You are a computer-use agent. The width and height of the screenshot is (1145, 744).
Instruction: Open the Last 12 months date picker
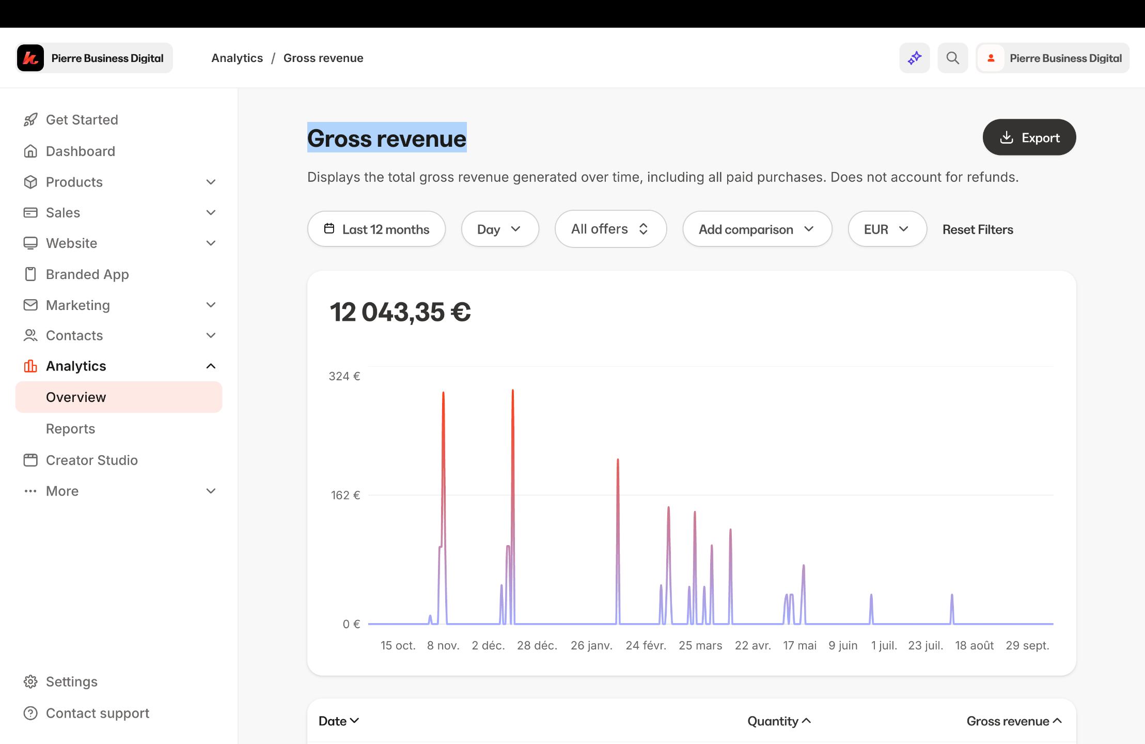click(x=376, y=229)
